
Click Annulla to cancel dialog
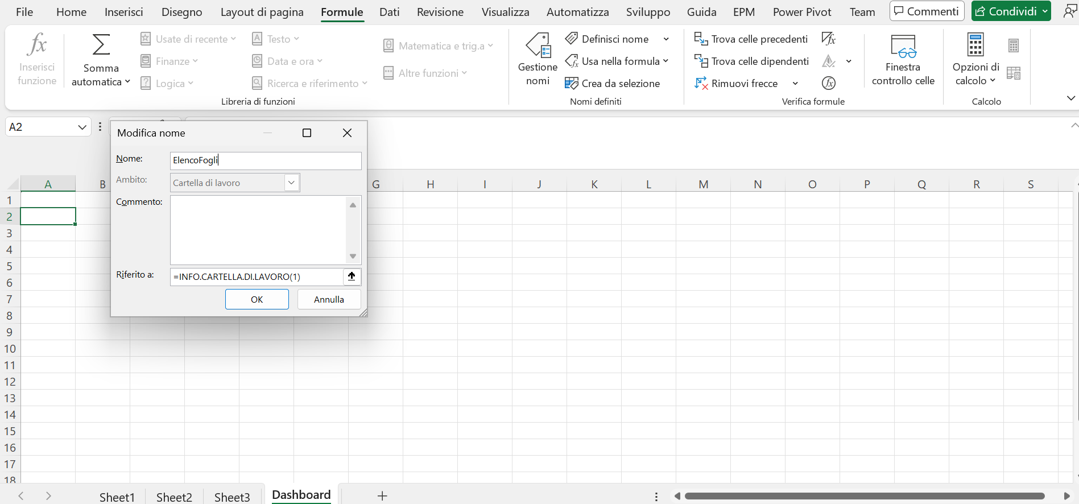point(329,299)
